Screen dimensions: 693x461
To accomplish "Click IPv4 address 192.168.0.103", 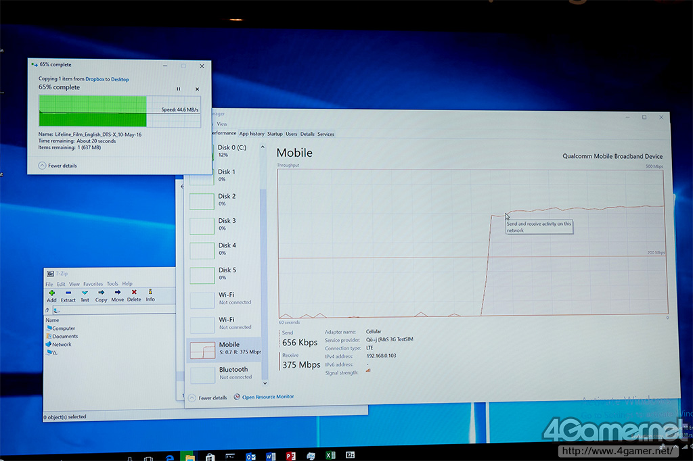I will (381, 356).
